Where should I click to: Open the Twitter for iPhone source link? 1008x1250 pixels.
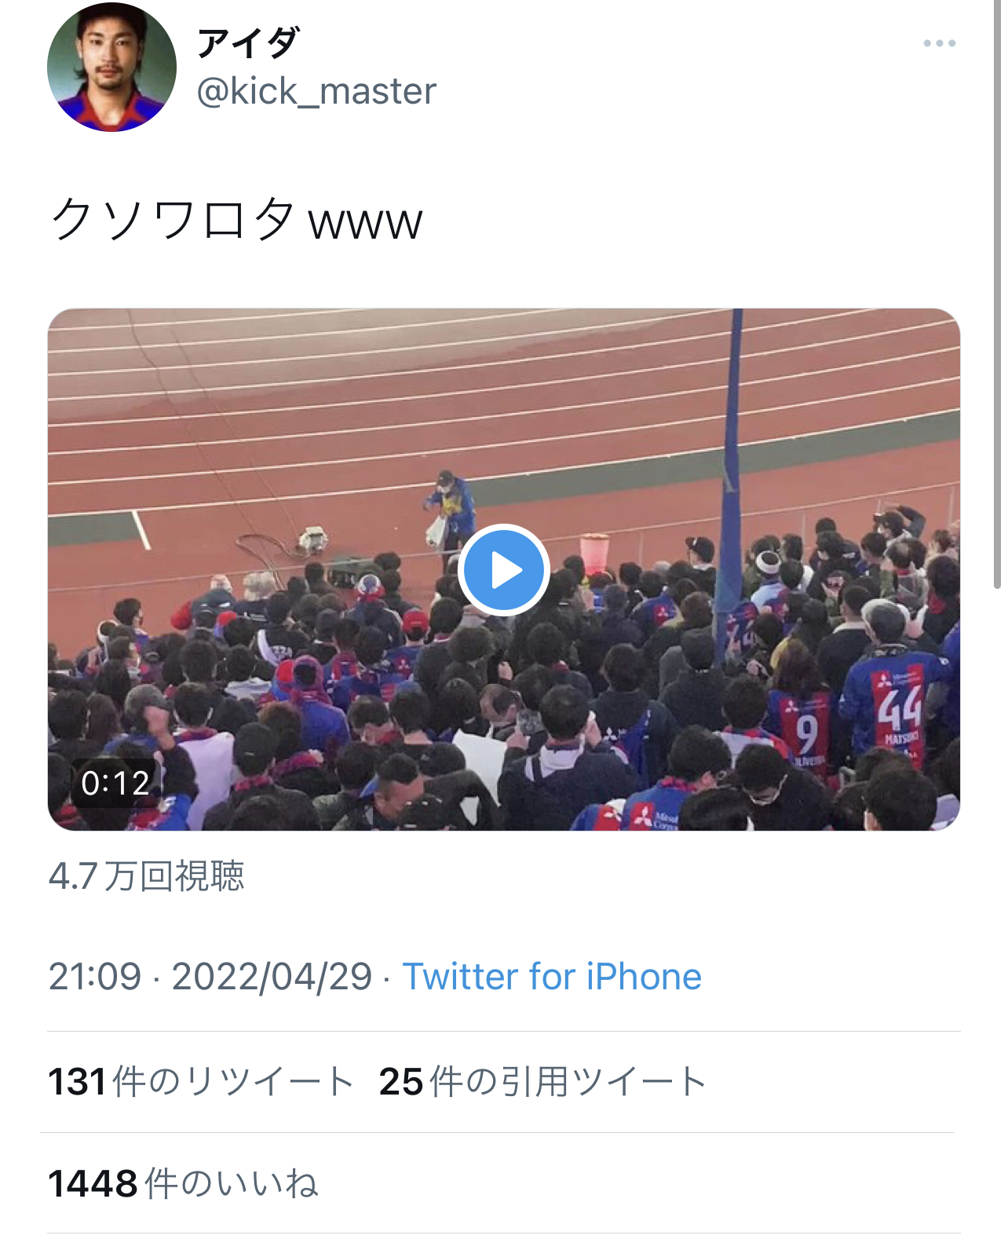point(552,977)
